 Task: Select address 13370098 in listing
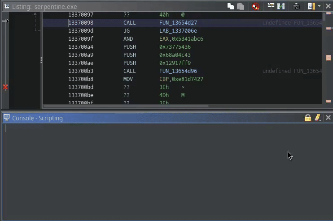(x=81, y=23)
